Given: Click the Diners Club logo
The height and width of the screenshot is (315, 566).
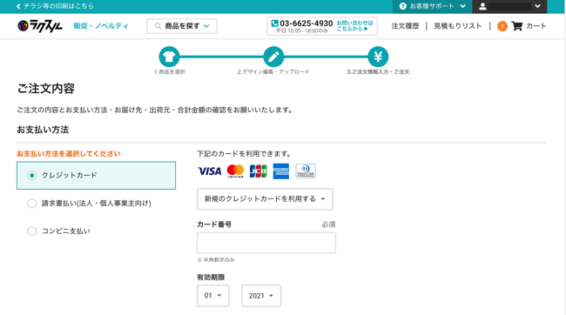Looking at the screenshot, I should click(306, 171).
